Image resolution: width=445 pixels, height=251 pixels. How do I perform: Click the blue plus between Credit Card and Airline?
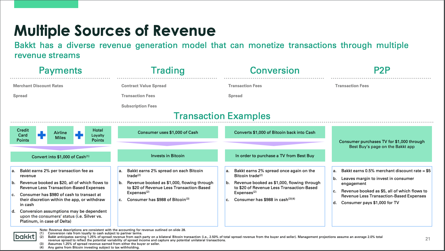42,135
